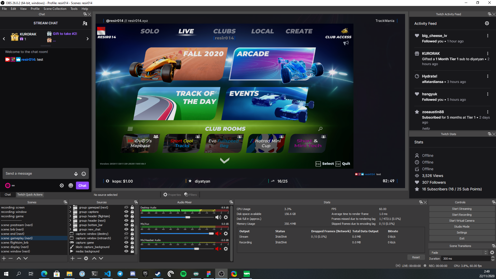Screen dimensions: 496x279
Task: Open the Scene Collection menu
Action: [x=55, y=9]
